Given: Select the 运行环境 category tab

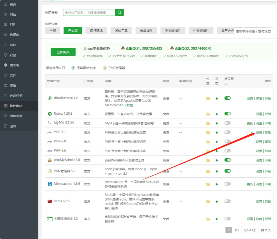Looking at the screenshot, I should 96,31.
